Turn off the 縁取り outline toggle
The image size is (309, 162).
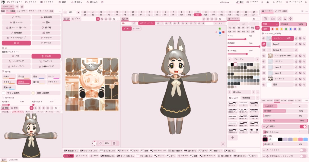tap(303, 126)
